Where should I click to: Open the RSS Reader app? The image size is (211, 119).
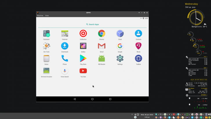pos(101,58)
